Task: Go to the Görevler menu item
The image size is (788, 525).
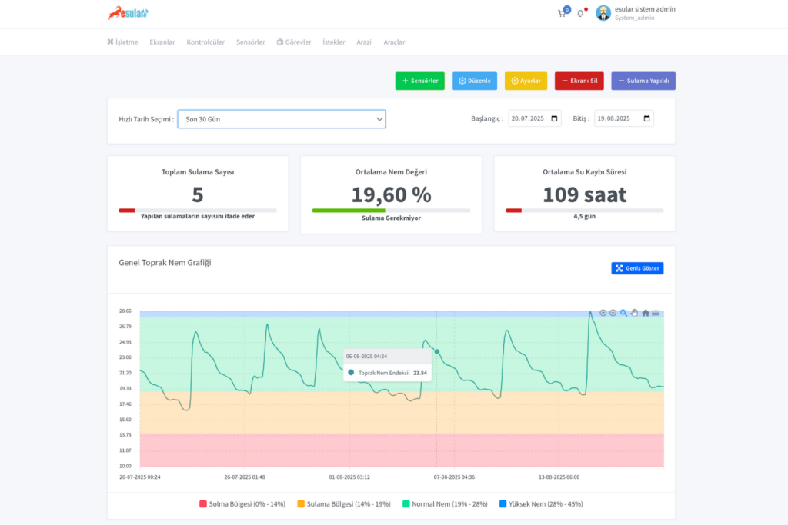Action: [294, 42]
